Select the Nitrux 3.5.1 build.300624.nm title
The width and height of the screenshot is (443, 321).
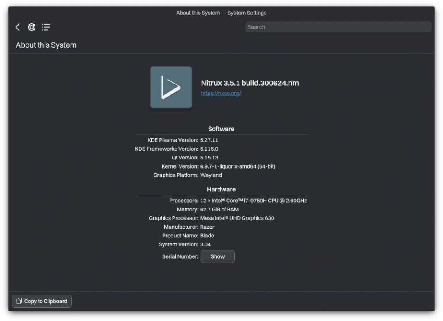coord(250,83)
